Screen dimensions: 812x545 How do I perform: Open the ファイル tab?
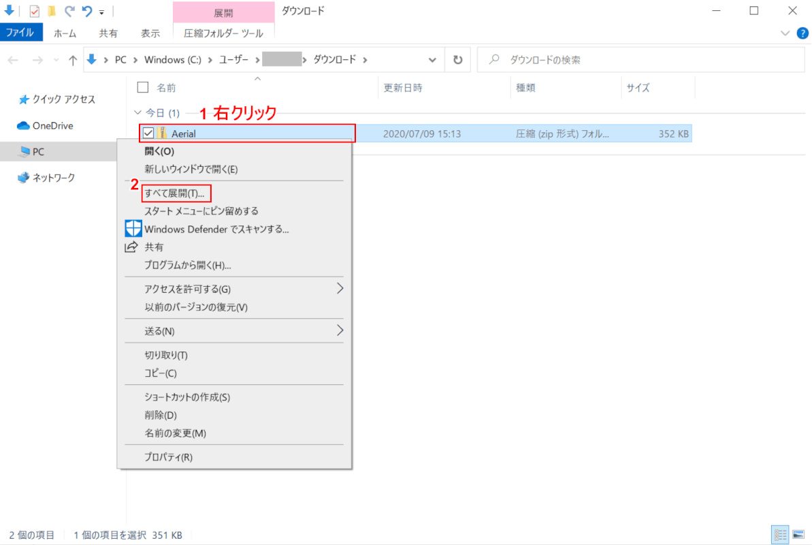21,33
